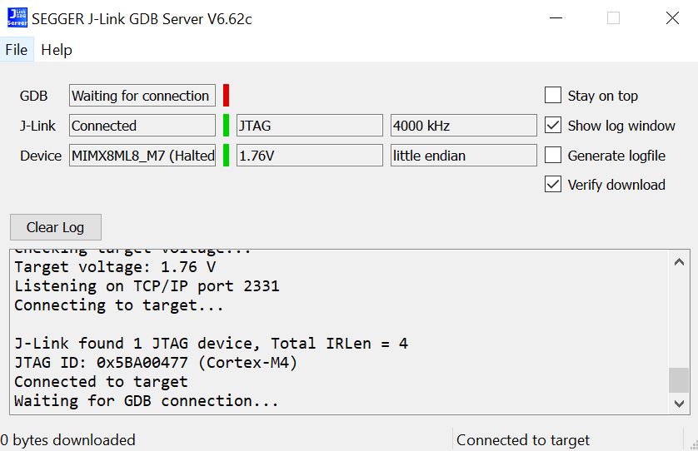Enable Generate logfile checkbox

(553, 156)
